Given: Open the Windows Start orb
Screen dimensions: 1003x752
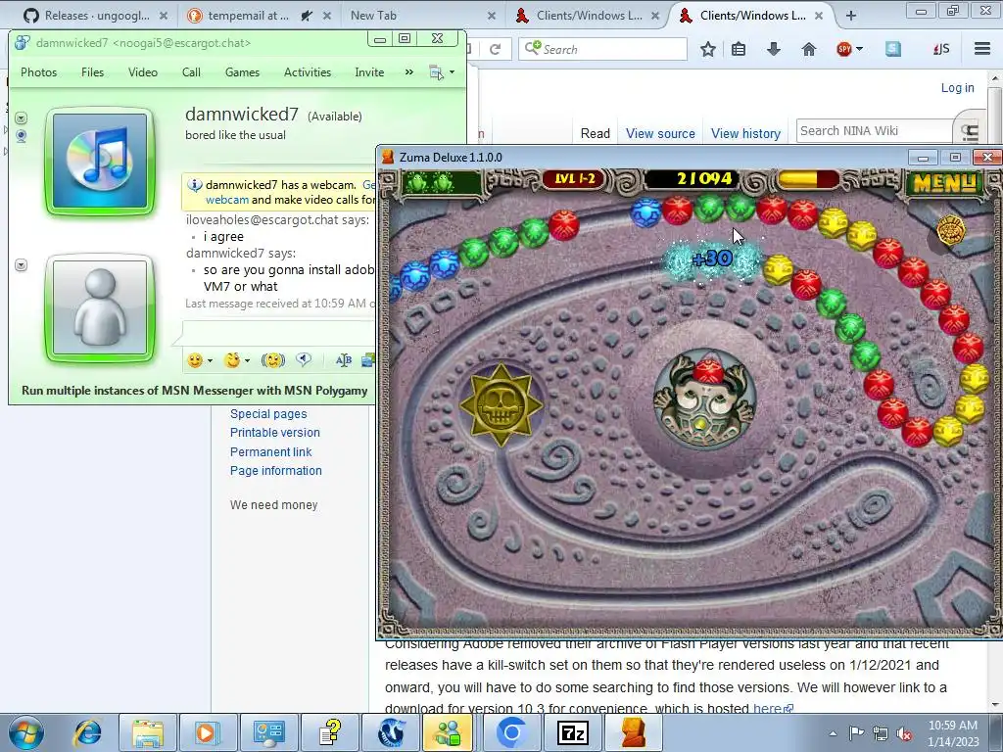Looking at the screenshot, I should click(26, 732).
